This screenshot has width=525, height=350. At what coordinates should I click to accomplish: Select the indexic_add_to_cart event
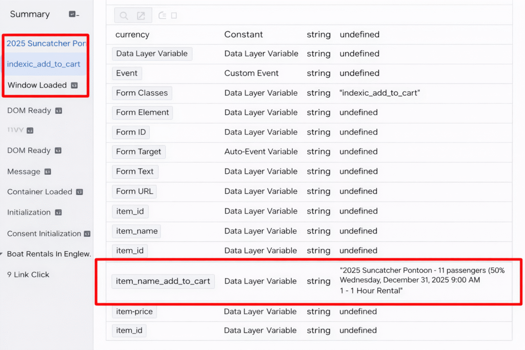pyautogui.click(x=44, y=64)
